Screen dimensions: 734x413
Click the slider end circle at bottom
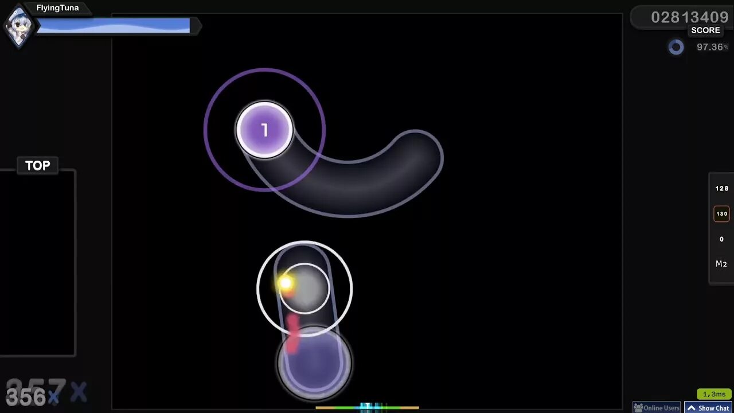(314, 363)
